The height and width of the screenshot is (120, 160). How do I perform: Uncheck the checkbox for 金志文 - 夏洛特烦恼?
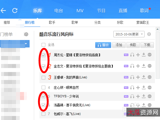(43, 66)
